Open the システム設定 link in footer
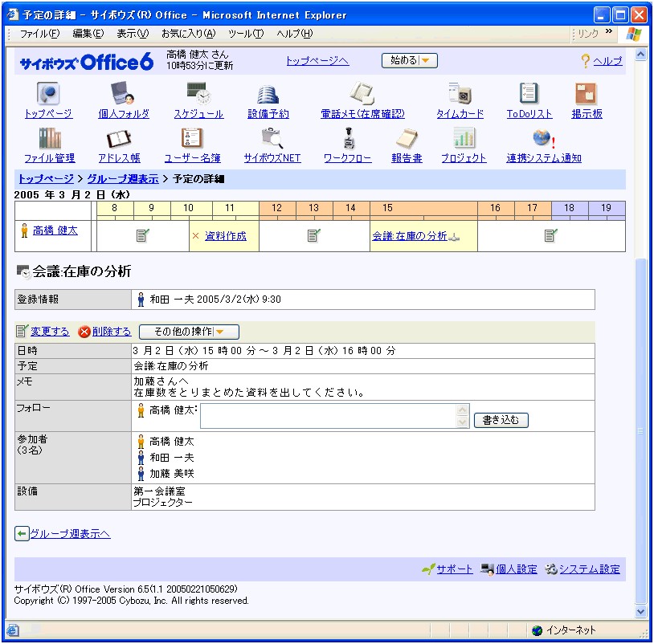The width and height of the screenshot is (654, 644). tap(590, 569)
